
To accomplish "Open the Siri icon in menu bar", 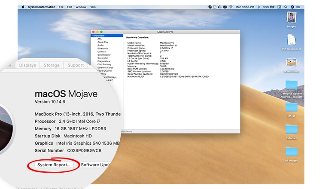I will (x=292, y=7).
